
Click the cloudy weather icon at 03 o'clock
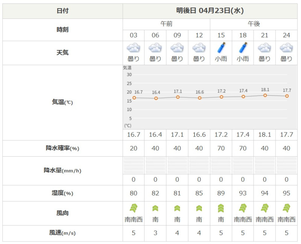click(134, 48)
